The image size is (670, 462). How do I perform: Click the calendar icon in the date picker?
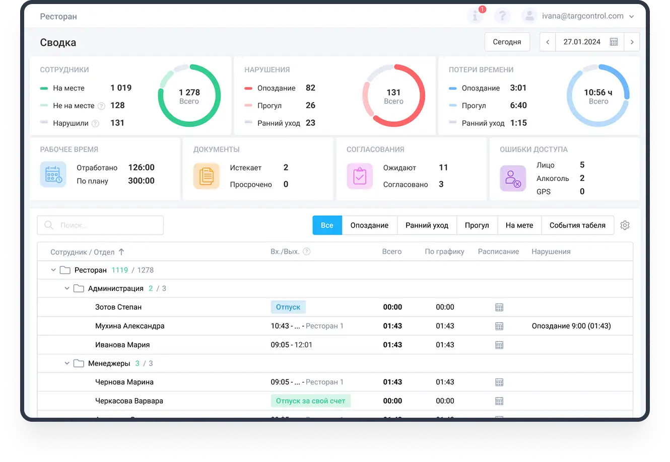[x=614, y=42]
